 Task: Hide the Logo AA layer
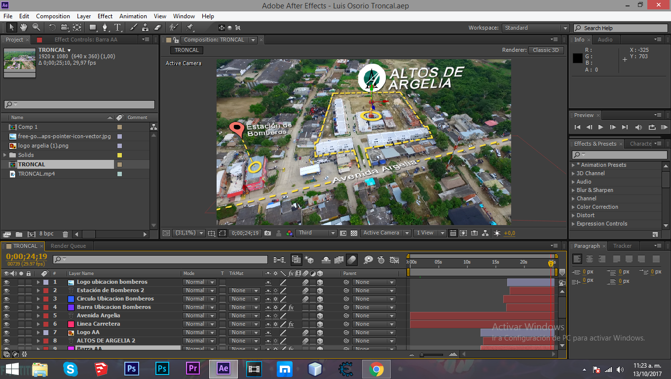6,333
